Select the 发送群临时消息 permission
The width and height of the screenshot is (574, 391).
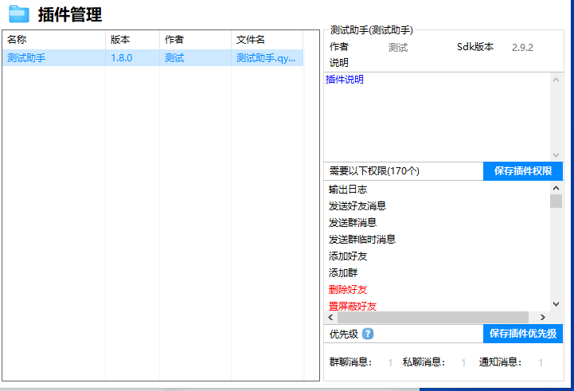click(362, 240)
